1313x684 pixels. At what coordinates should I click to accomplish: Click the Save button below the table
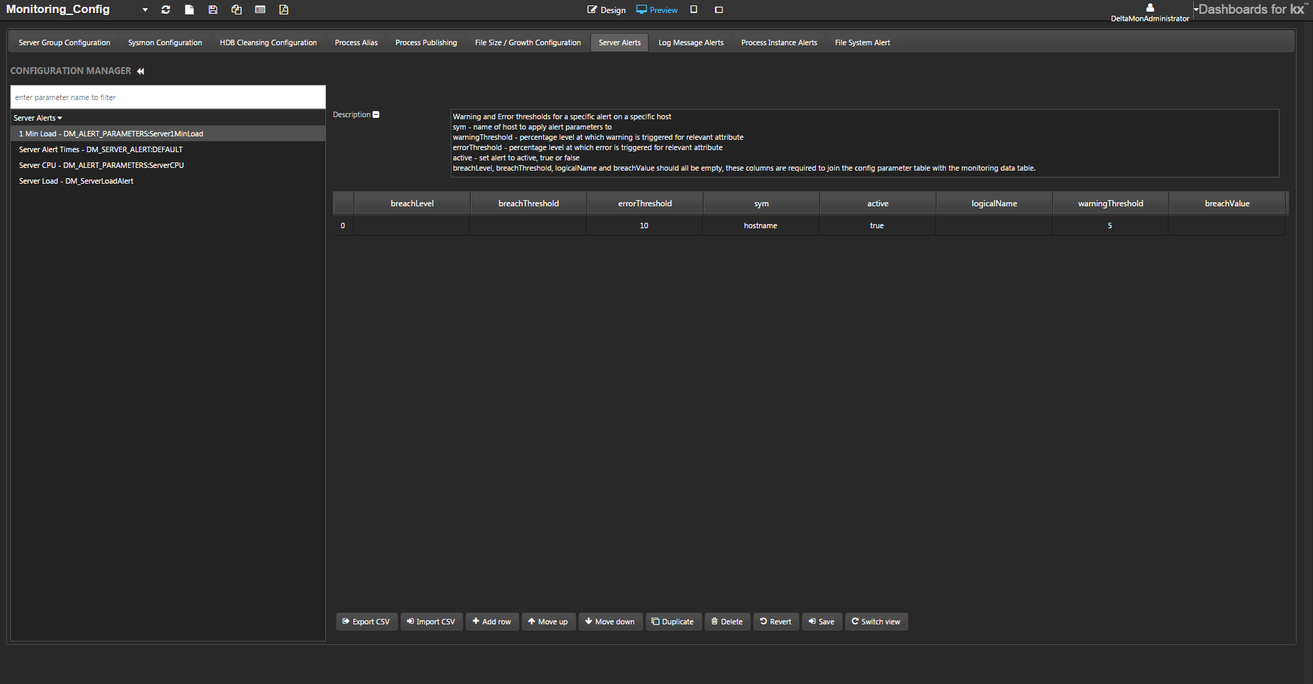822,622
